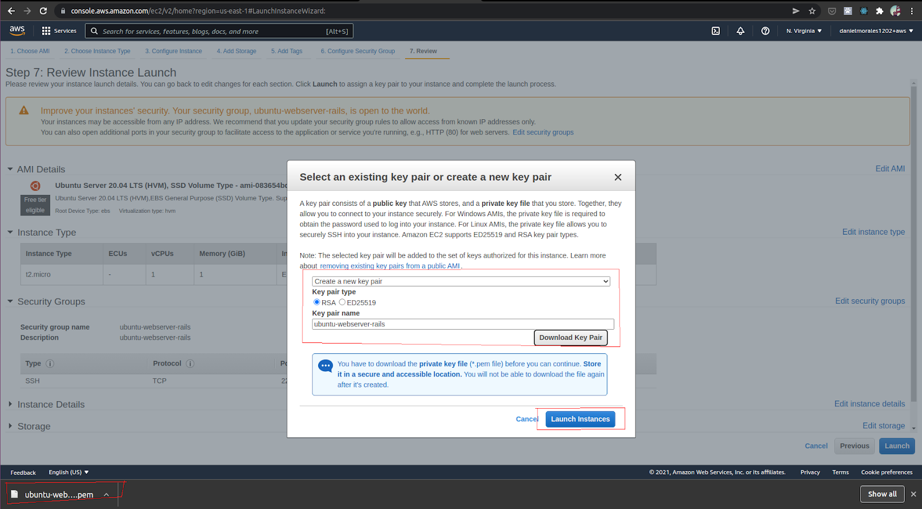This screenshot has width=922, height=509.
Task: Go to step 5 Add Tags tab
Action: pyautogui.click(x=287, y=51)
